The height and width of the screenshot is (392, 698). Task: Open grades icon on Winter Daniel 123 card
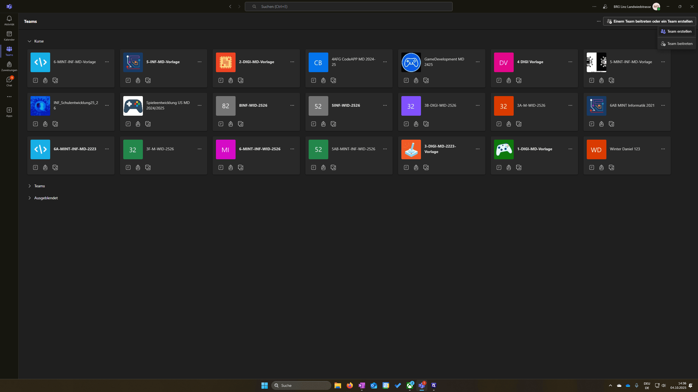click(x=611, y=167)
